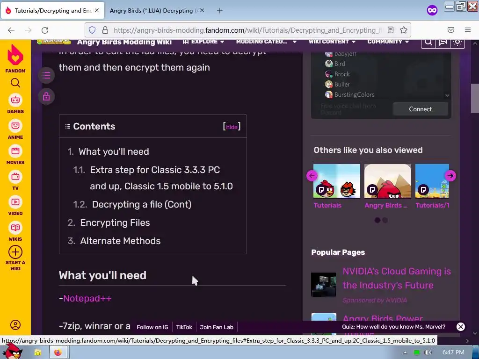Click the taskbar volume speaker icon

click(428, 352)
